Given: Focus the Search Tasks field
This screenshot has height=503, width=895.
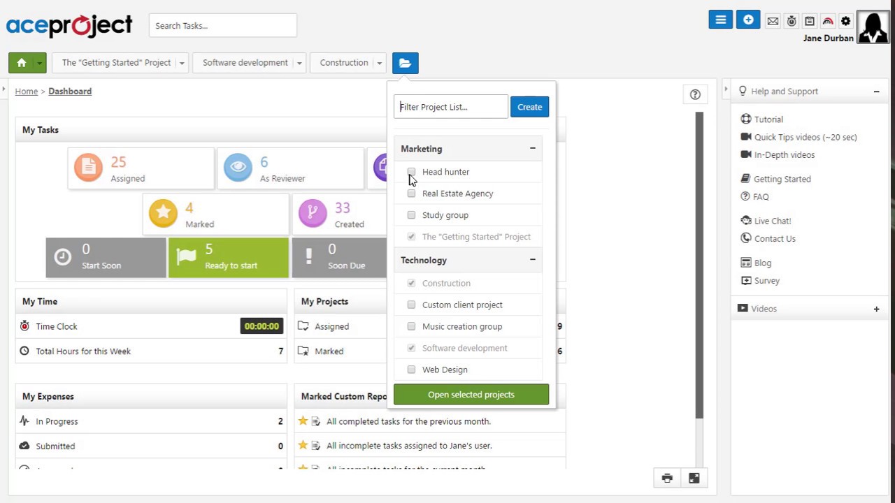Looking at the screenshot, I should point(223,26).
